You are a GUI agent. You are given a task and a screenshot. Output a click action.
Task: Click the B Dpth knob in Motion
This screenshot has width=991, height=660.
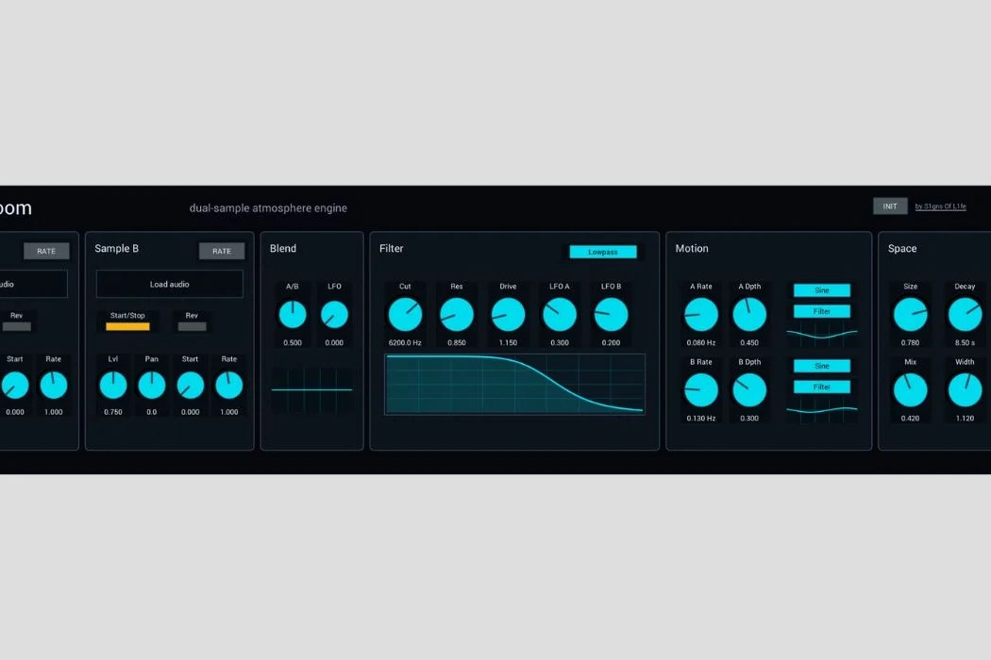(x=749, y=390)
